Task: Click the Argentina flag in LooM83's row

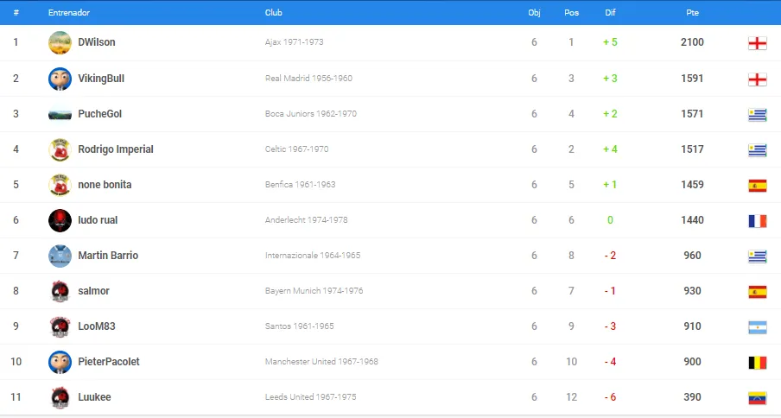Action: click(x=757, y=327)
